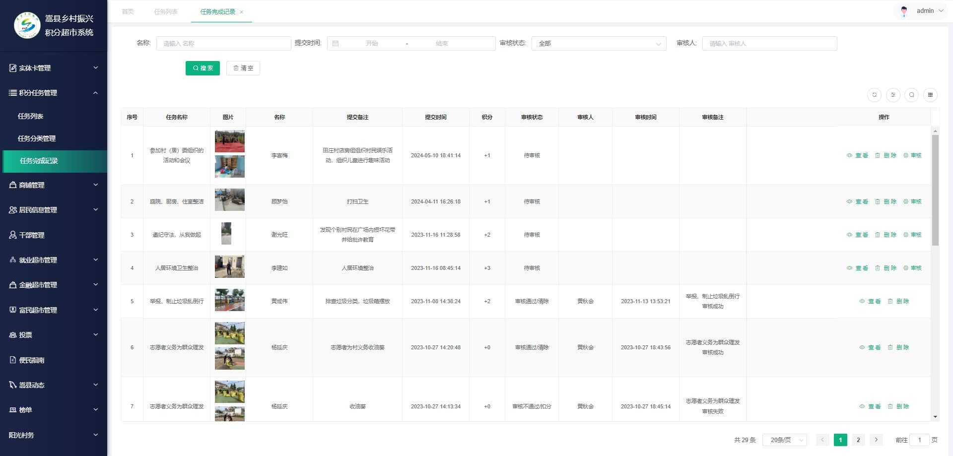Delete the 谢光旺 record
953x456 pixels.
885,235
